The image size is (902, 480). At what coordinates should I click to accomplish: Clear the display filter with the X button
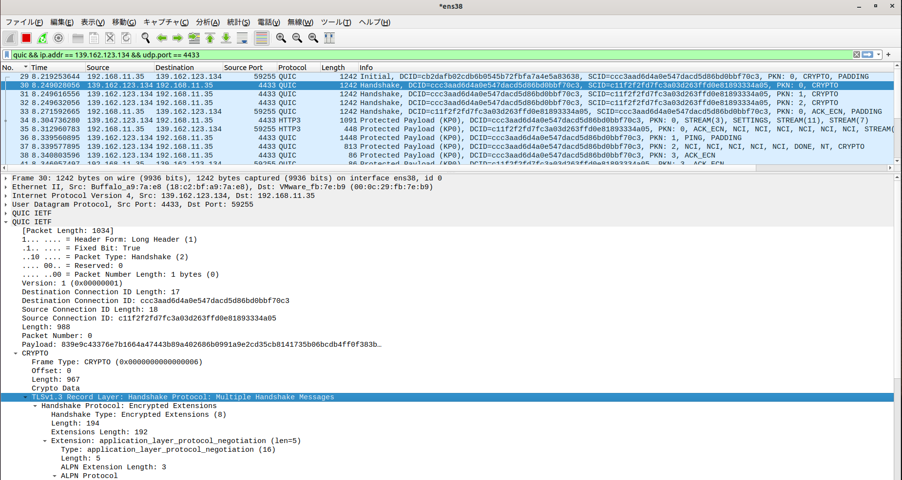pyautogui.click(x=856, y=54)
